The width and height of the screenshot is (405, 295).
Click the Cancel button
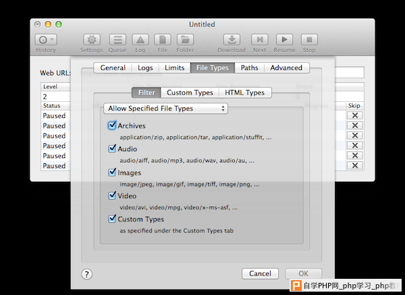pyautogui.click(x=260, y=273)
